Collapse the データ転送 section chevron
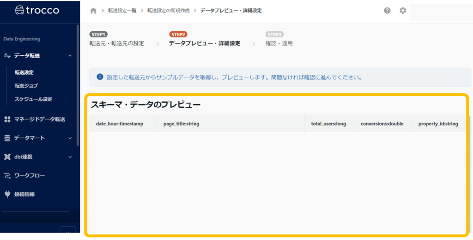 [70, 56]
